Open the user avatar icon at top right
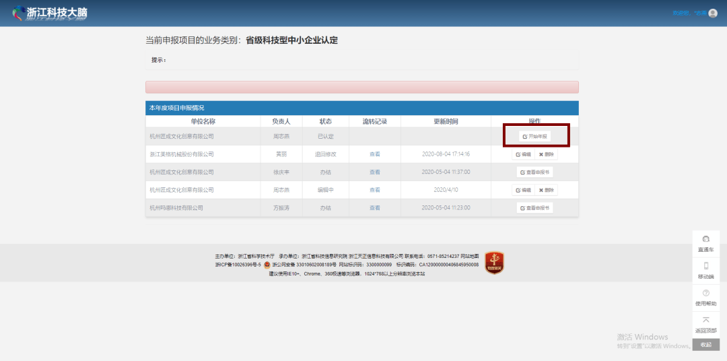This screenshot has width=727, height=361. pyautogui.click(x=713, y=13)
